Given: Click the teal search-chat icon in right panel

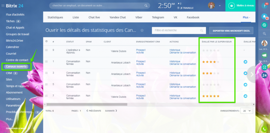Looking at the screenshot, I should click(264, 67).
